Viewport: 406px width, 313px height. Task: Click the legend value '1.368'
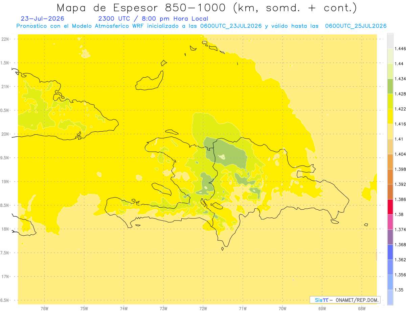coord(400,245)
